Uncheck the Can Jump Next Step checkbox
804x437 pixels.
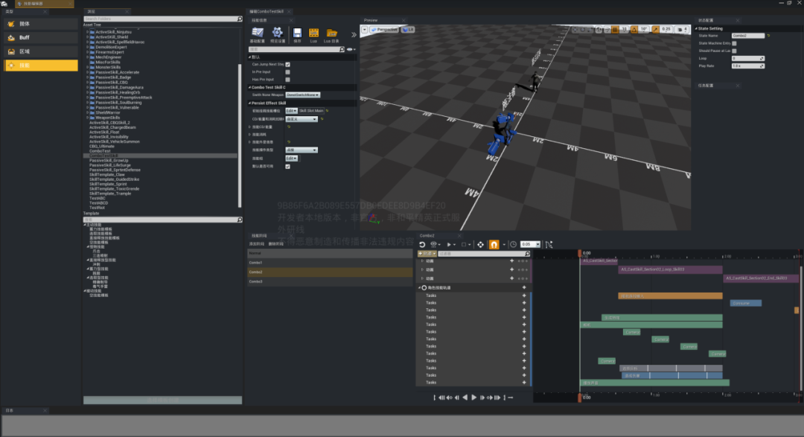(288, 65)
